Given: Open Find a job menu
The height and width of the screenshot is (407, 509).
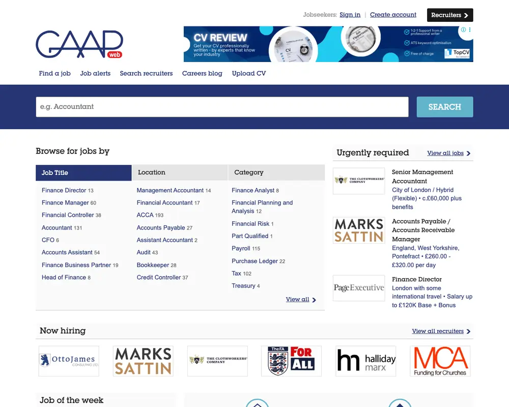Looking at the screenshot, I should pyautogui.click(x=55, y=73).
